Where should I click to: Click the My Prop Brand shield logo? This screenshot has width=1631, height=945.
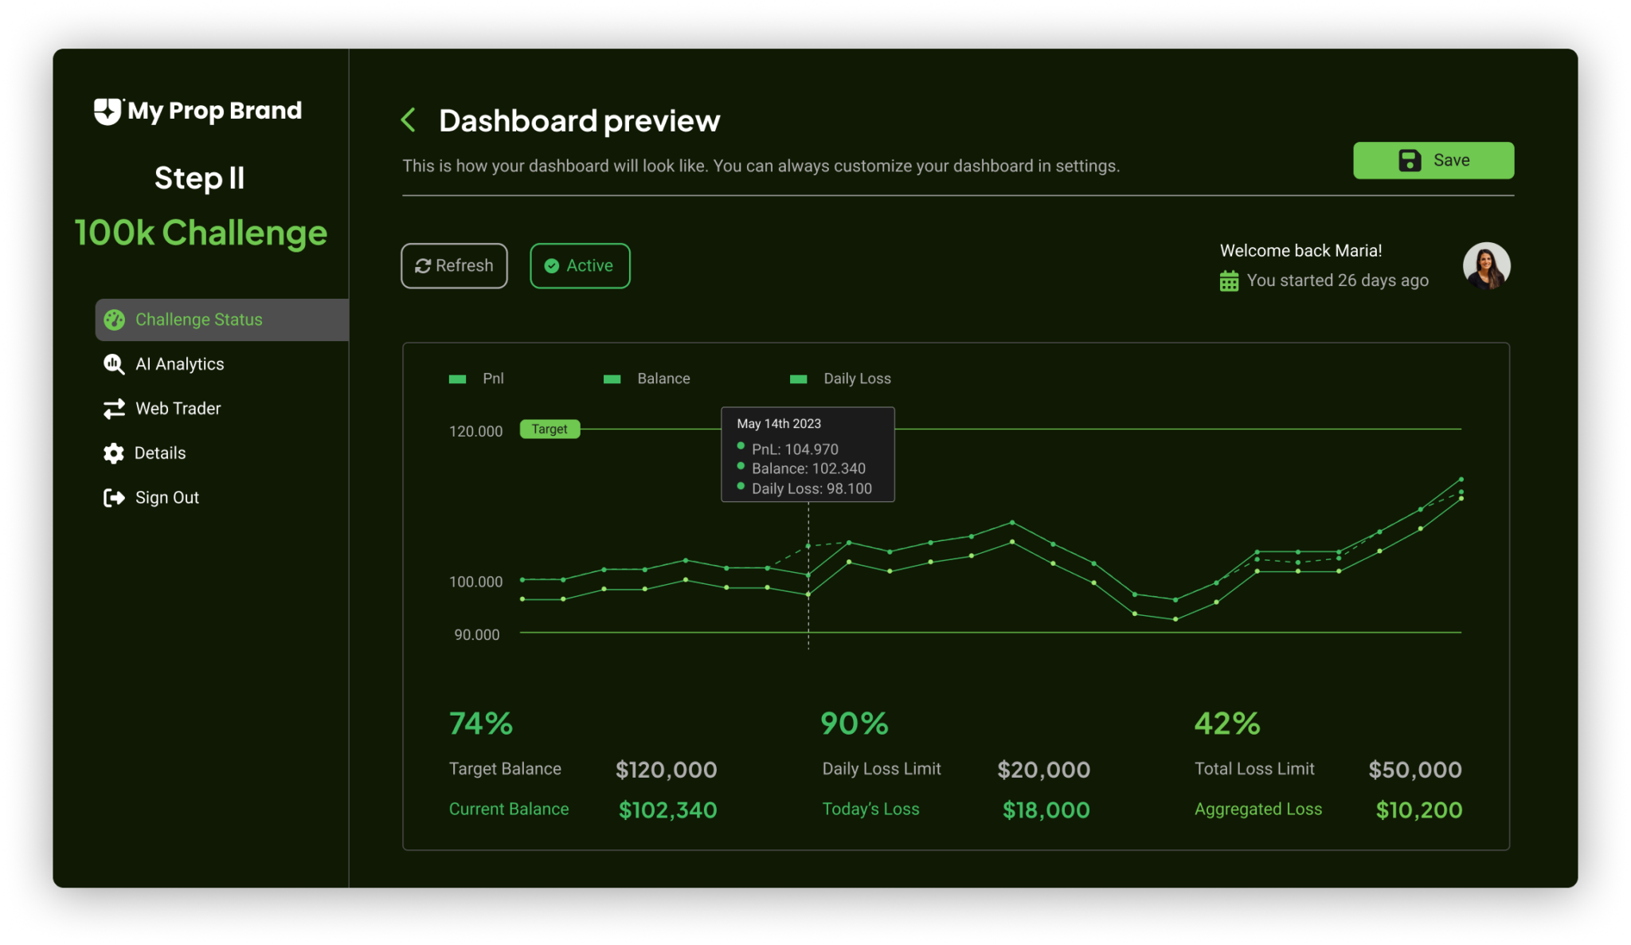[108, 111]
